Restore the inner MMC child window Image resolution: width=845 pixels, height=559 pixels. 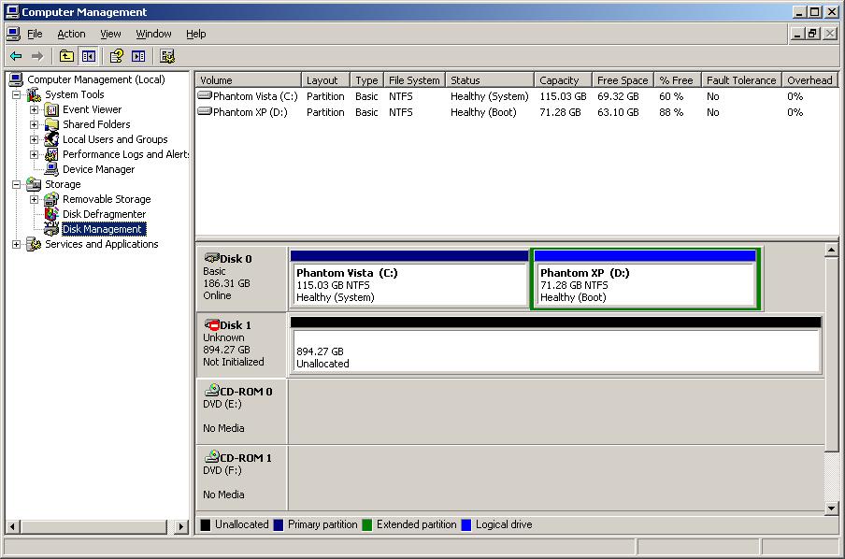click(812, 34)
